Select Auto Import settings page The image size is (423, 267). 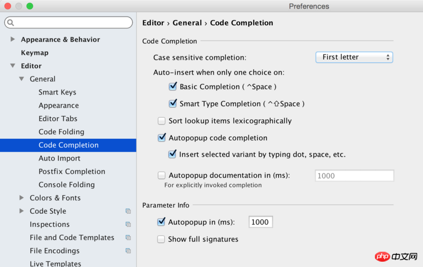pos(59,158)
